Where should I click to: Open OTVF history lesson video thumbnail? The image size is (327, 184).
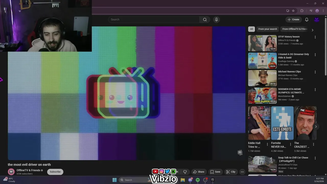coord(262,43)
